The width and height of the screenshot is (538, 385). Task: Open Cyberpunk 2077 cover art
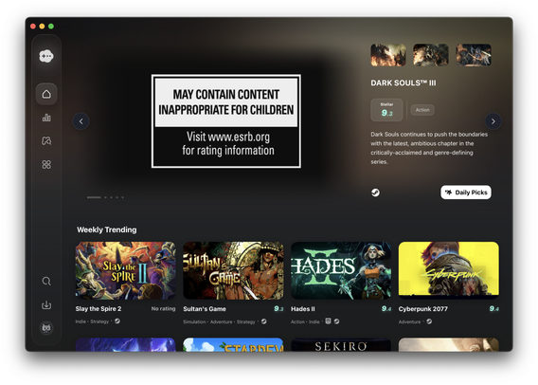449,270
